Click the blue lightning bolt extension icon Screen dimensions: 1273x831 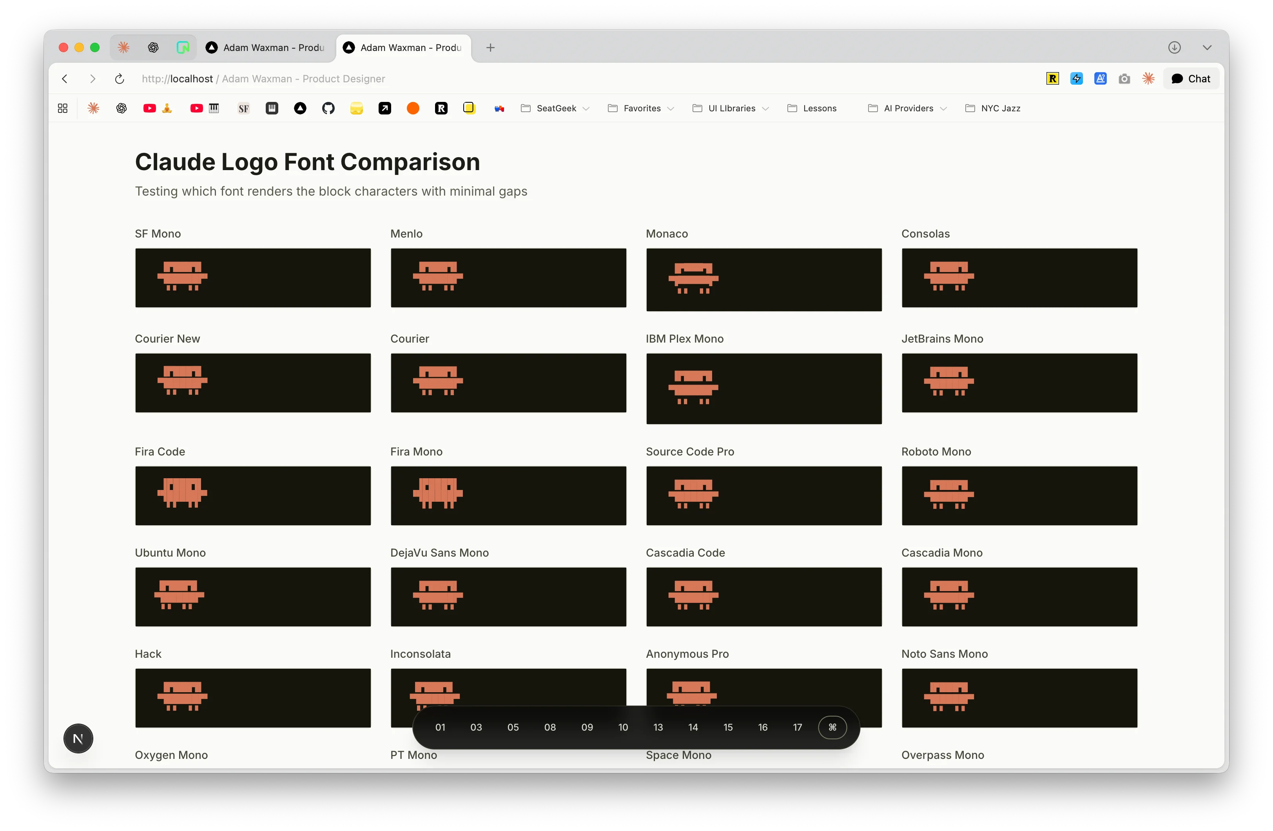point(1077,79)
